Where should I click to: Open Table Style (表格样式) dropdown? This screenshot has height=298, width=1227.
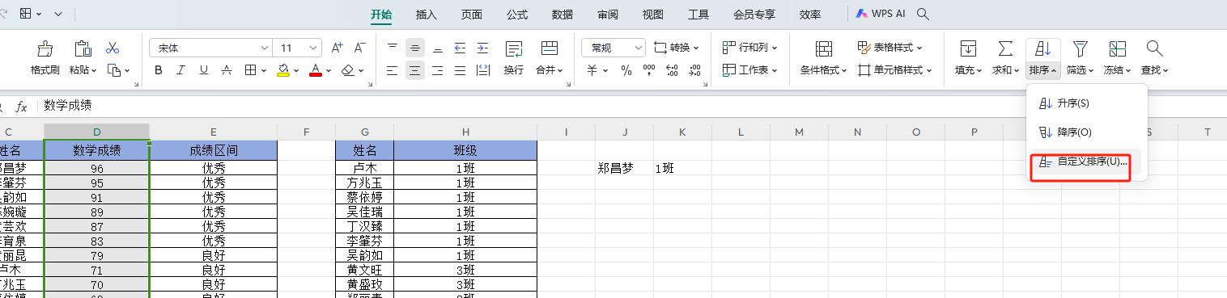pyautogui.click(x=889, y=48)
